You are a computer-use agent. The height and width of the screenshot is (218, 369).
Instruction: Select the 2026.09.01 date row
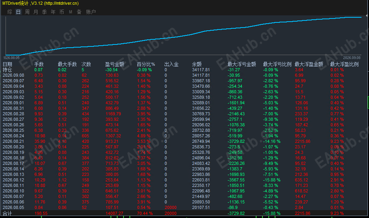[184, 103]
